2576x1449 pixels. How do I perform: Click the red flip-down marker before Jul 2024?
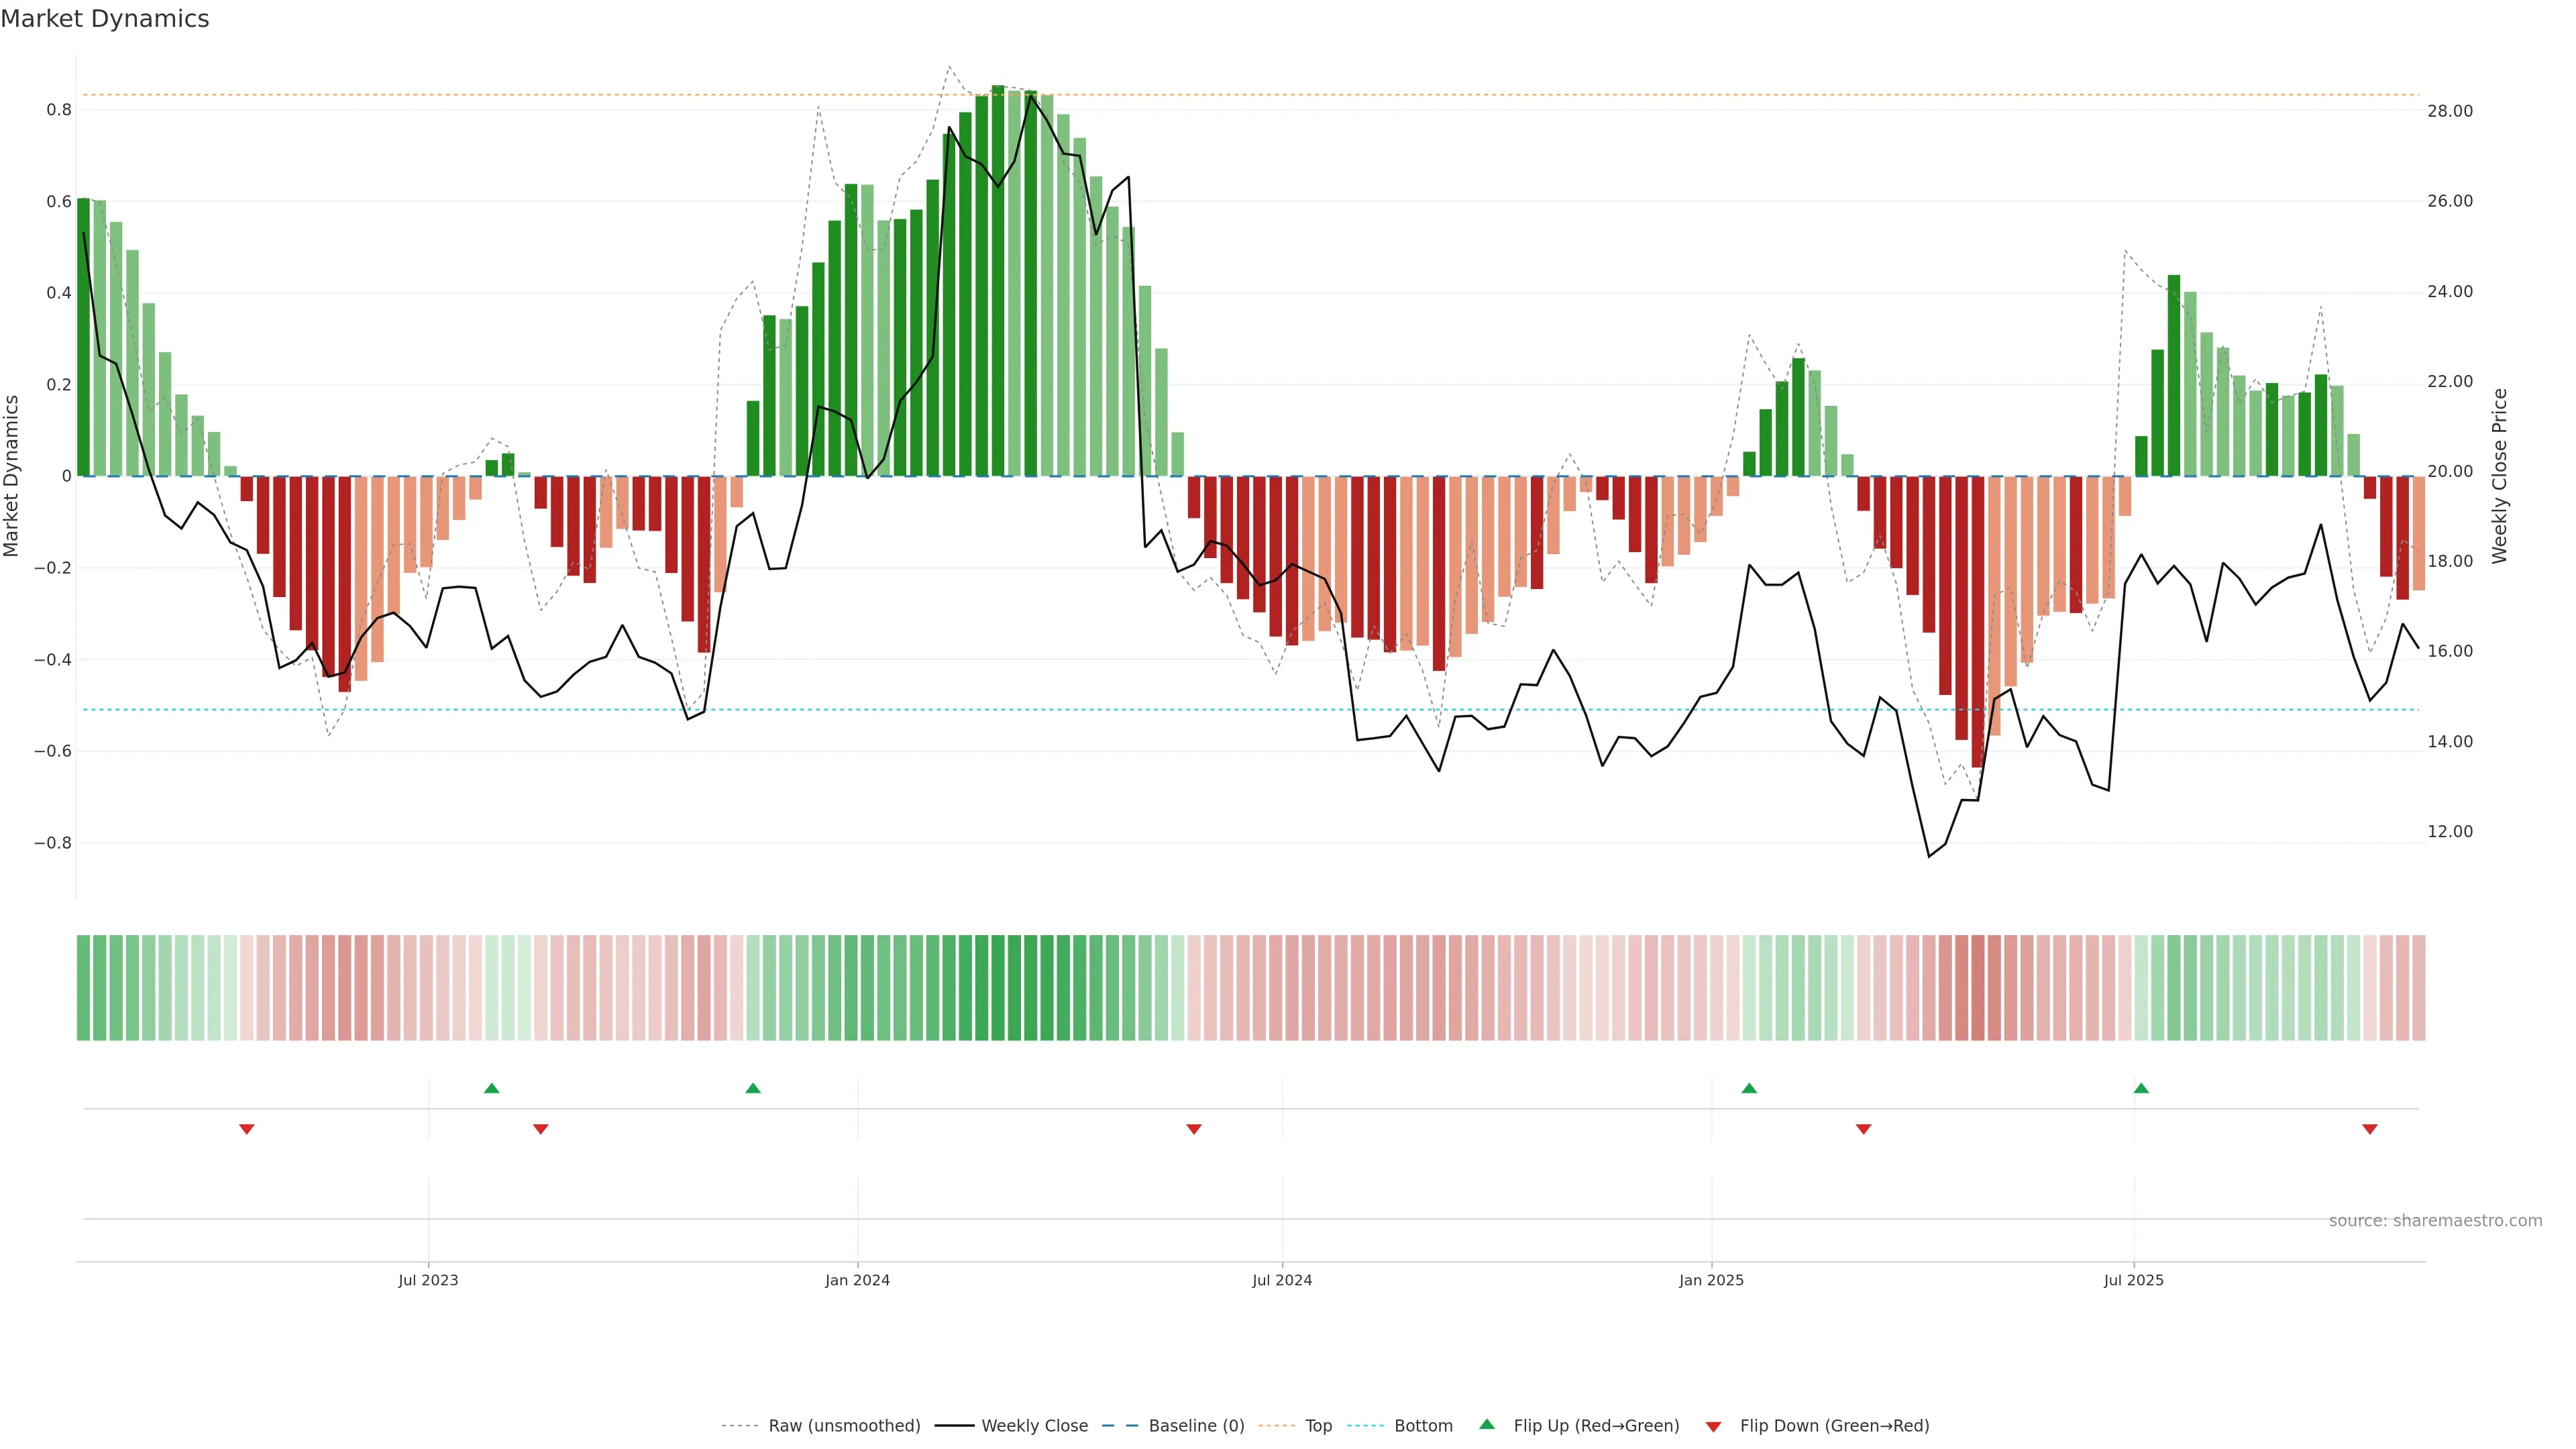pyautogui.click(x=1193, y=1129)
